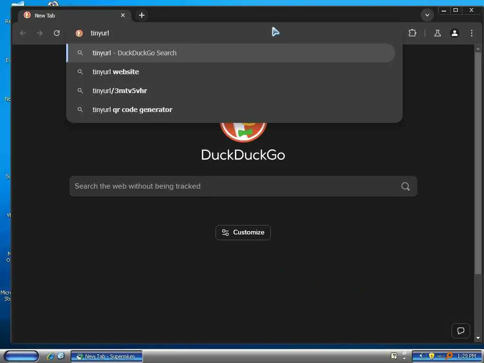Reload the page with the refresh icon

click(x=57, y=33)
